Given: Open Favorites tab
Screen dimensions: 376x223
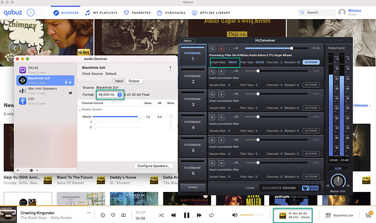Looking at the screenshot, I should click(137, 13).
